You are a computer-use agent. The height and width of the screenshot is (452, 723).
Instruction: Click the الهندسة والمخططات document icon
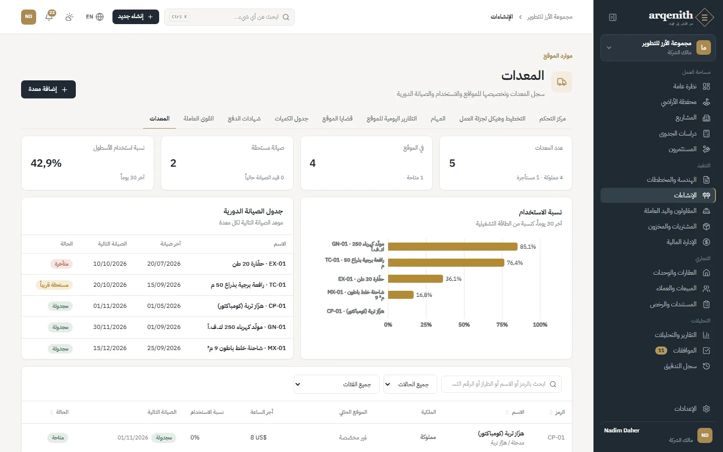[706, 180]
